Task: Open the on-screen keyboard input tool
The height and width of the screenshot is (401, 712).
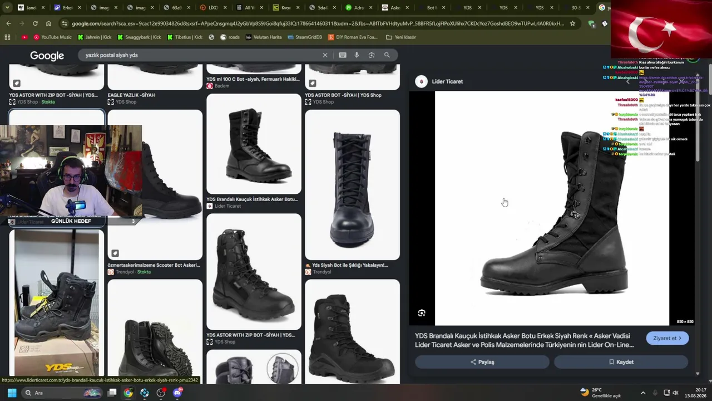Action: 342,55
